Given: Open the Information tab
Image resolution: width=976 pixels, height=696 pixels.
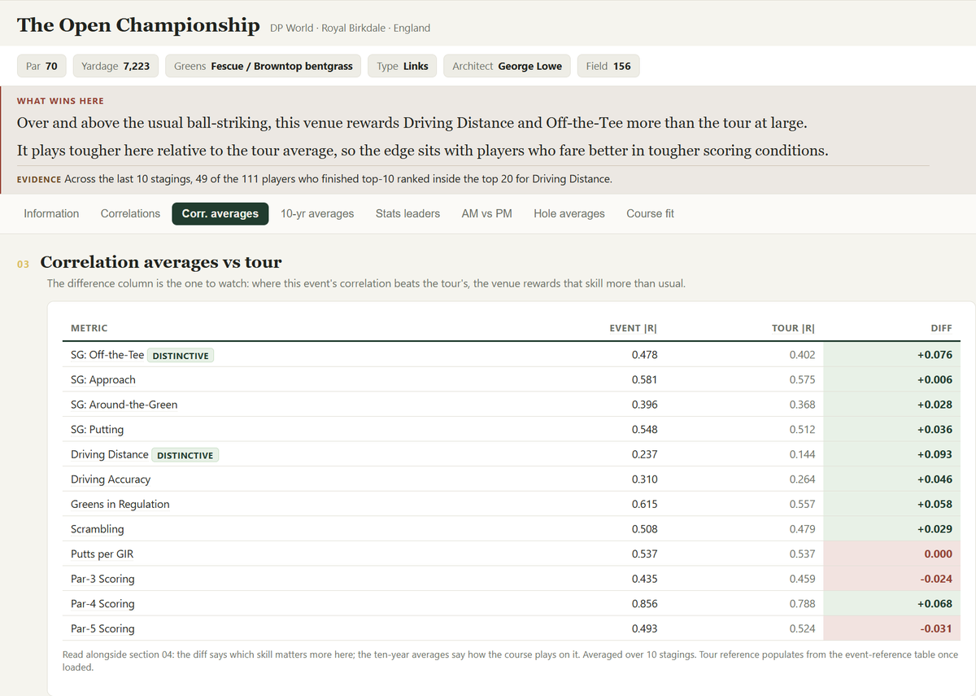Looking at the screenshot, I should pyautogui.click(x=51, y=213).
